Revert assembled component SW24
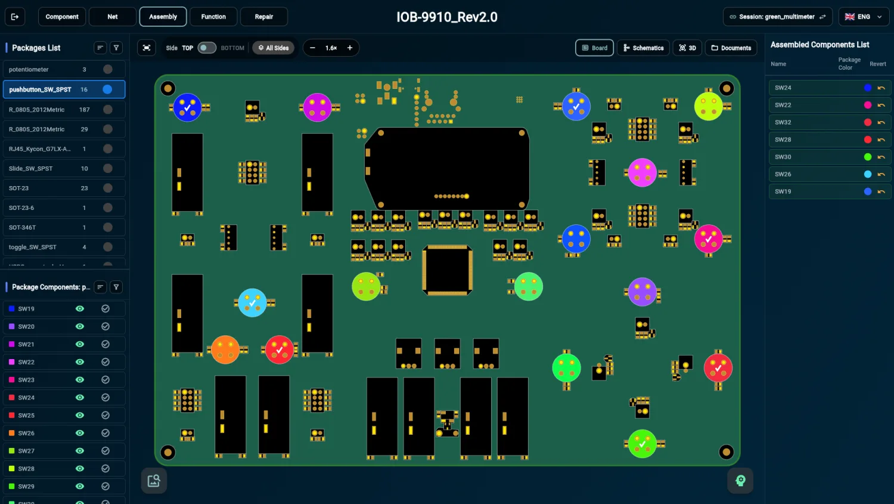The image size is (894, 504). [881, 88]
